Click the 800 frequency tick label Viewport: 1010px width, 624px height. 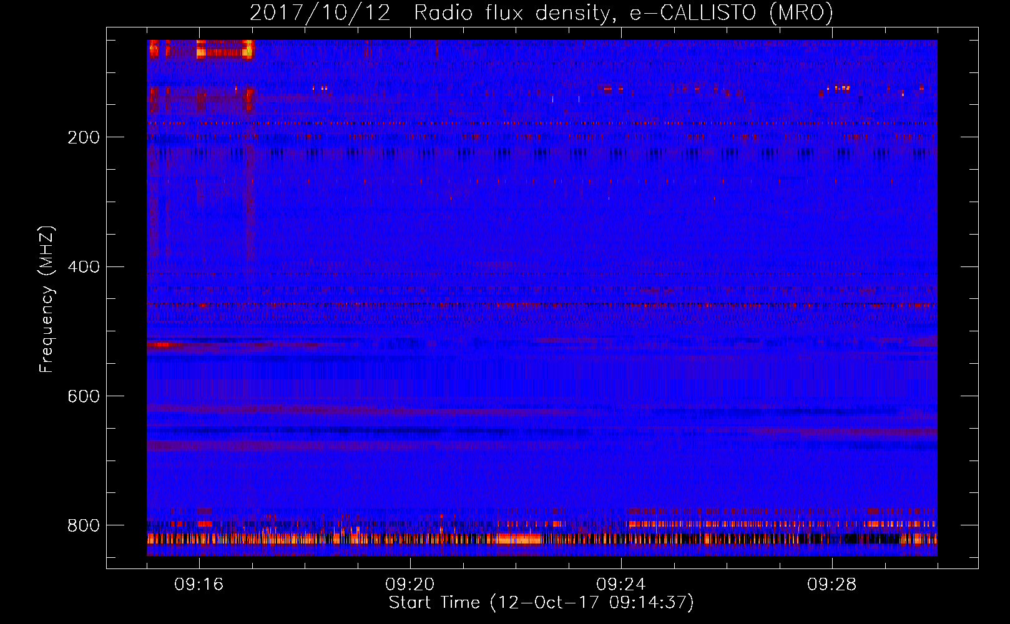[84, 525]
